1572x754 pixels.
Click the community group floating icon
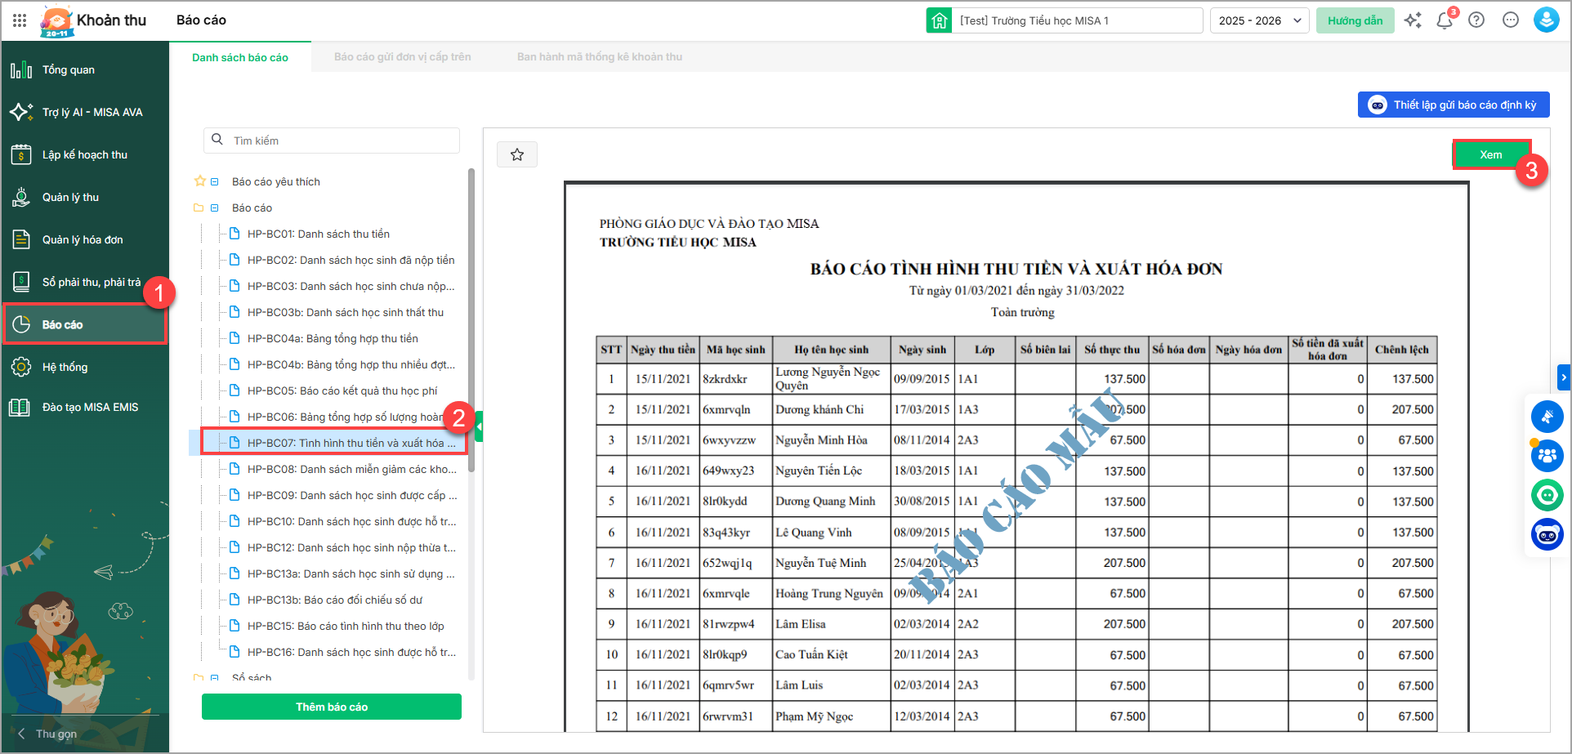point(1547,456)
